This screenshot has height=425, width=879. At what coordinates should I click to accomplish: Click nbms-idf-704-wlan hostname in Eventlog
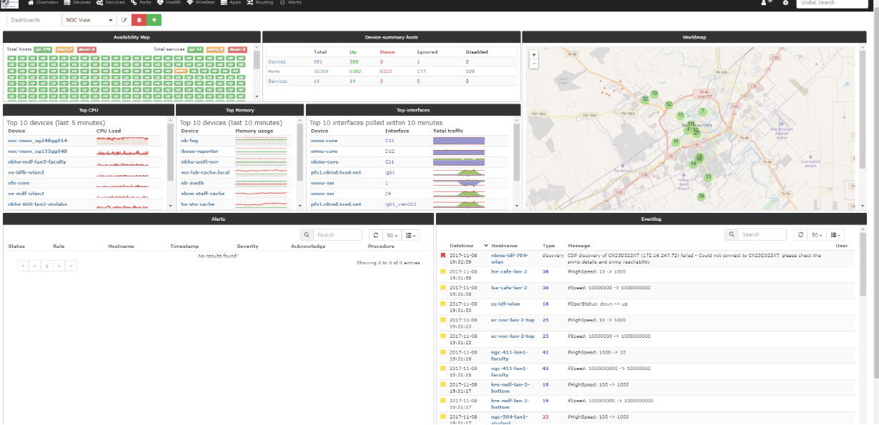pos(509,258)
